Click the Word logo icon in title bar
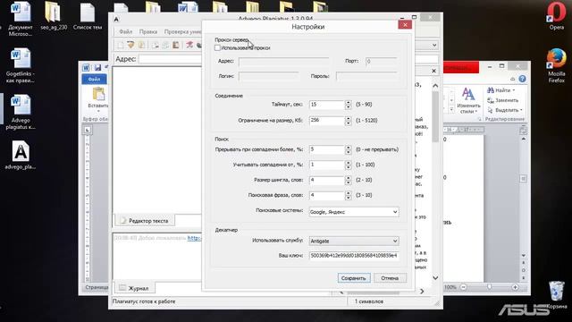 click(86, 68)
